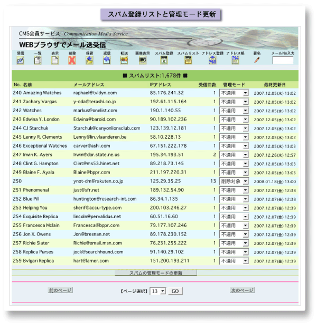Open management mode dropdown for Bvlgari Replica
Screen dimensions: 317x327
[234, 261]
